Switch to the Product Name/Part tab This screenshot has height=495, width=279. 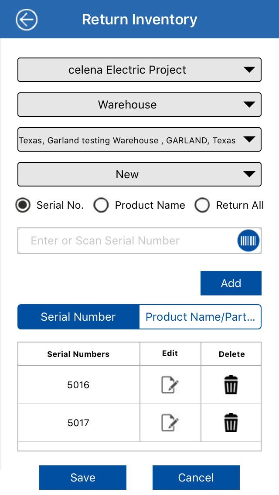click(200, 317)
